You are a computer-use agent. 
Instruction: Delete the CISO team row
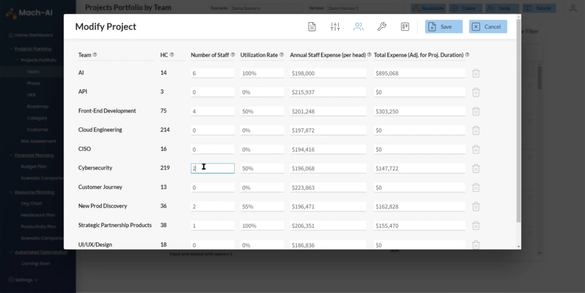(x=476, y=150)
